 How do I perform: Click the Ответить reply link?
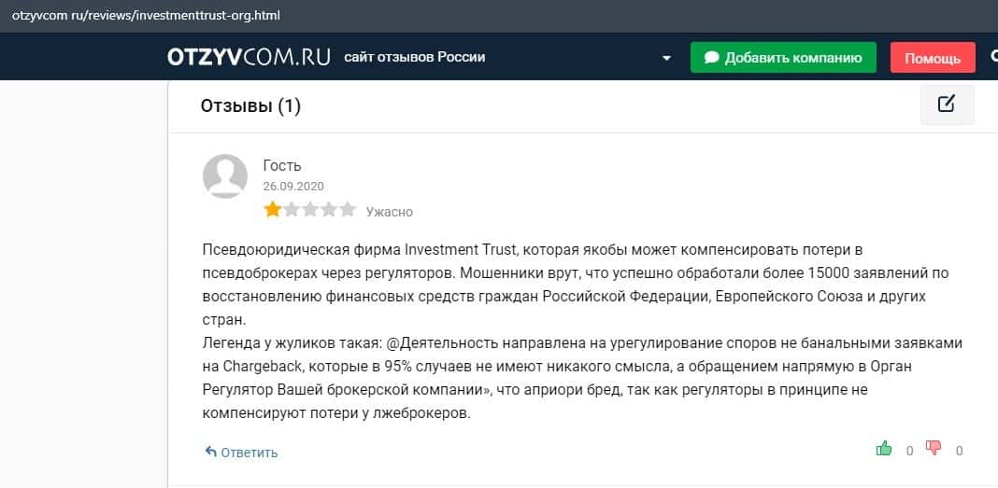(249, 453)
